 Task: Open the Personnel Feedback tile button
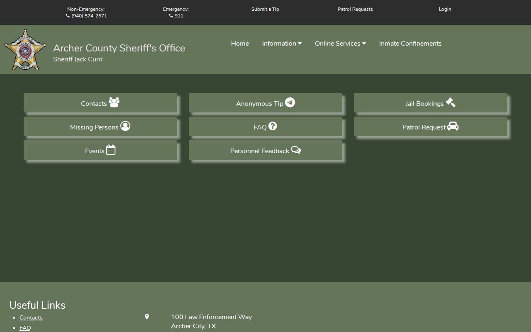[x=265, y=150]
